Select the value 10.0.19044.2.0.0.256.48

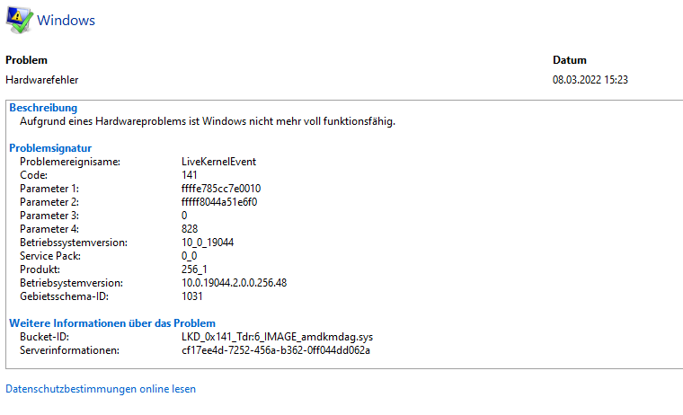pyautogui.click(x=235, y=283)
